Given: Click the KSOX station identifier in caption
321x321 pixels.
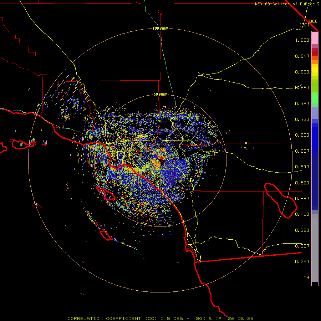Looking at the screenshot, I should (199, 319).
